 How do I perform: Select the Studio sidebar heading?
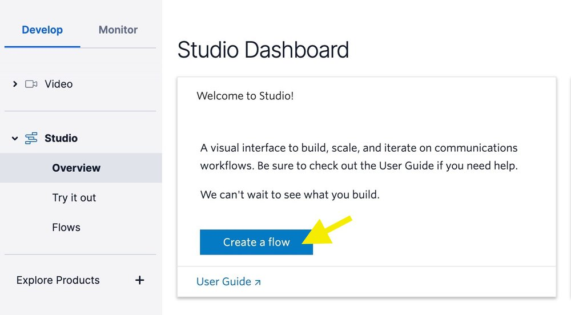tap(61, 138)
